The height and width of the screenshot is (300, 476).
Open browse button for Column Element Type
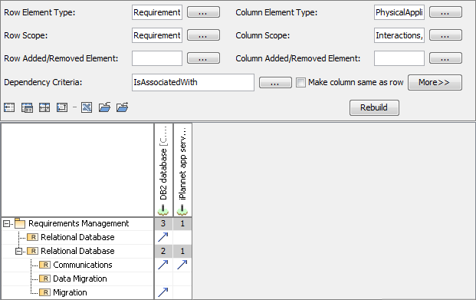pos(445,12)
